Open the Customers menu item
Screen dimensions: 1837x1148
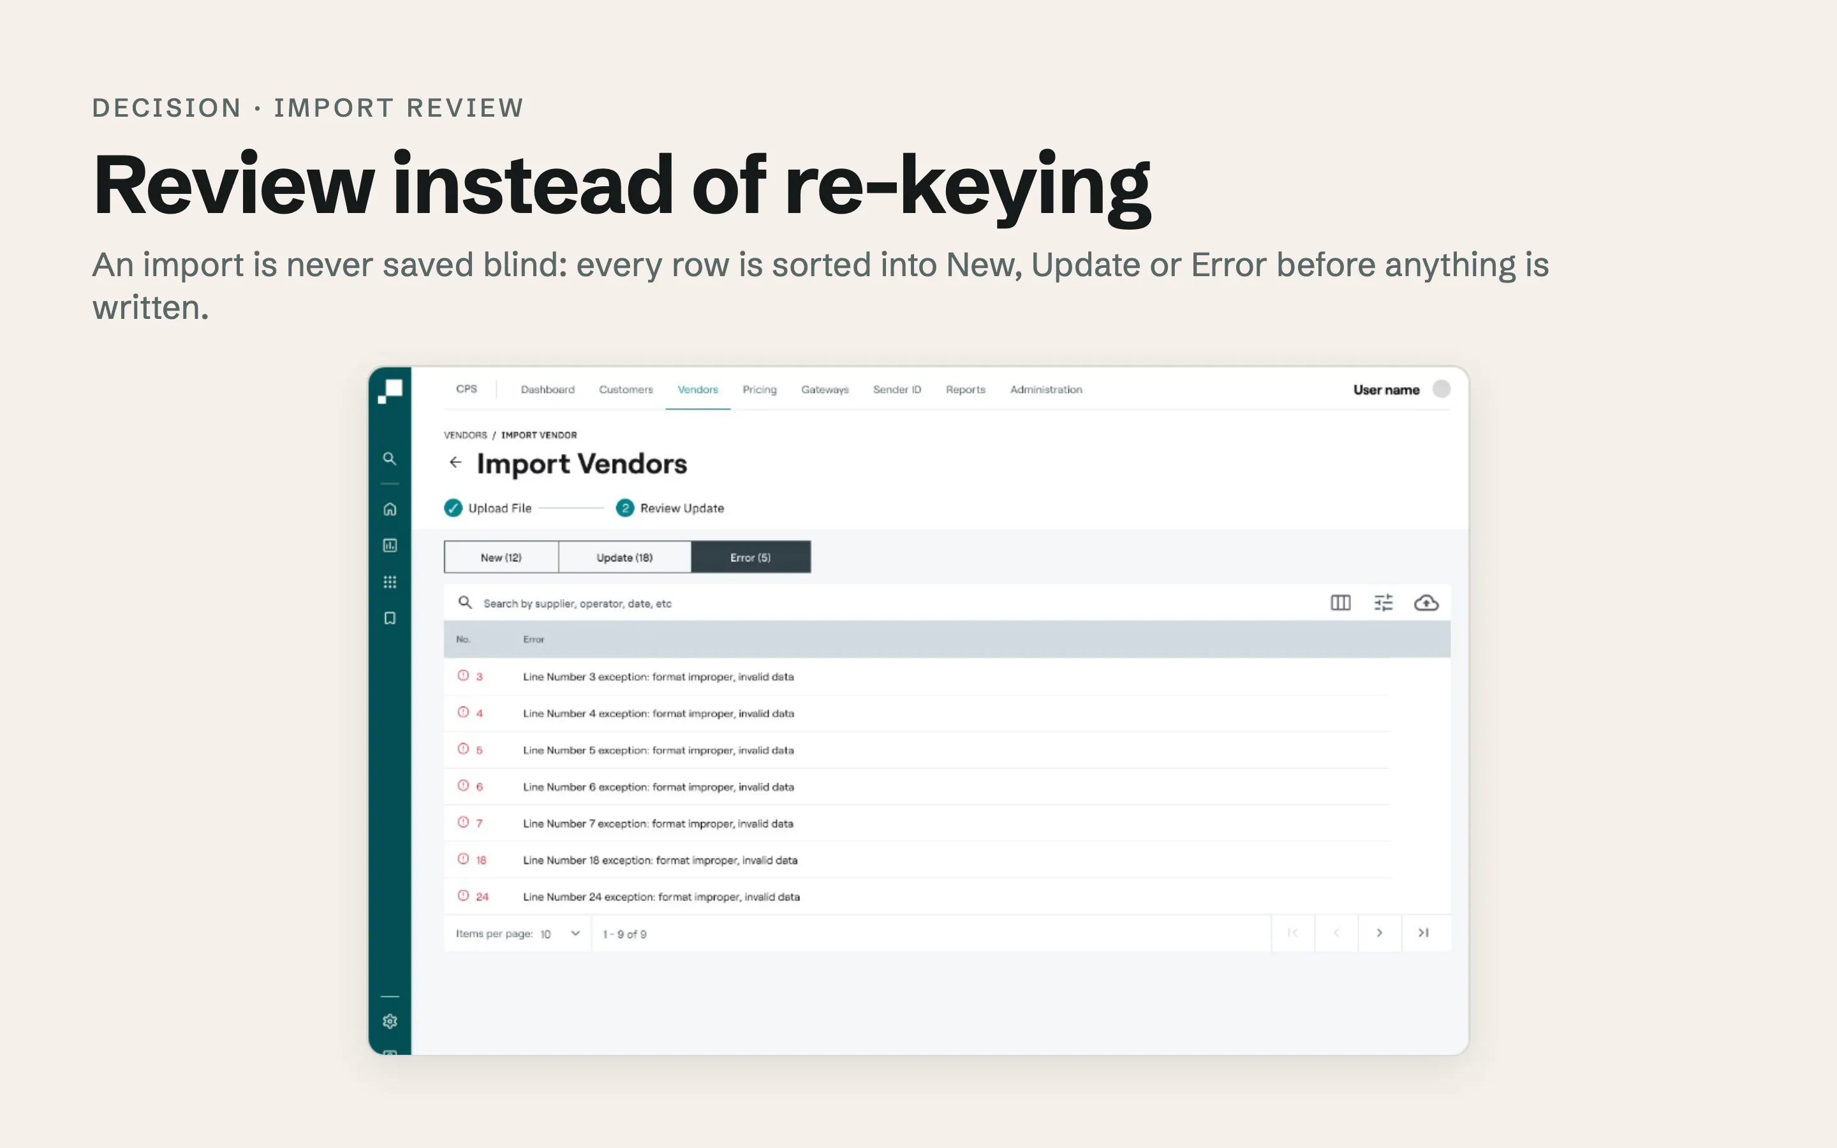click(626, 390)
